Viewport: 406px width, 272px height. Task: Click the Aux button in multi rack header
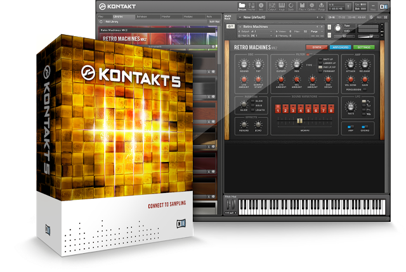[380, 17]
